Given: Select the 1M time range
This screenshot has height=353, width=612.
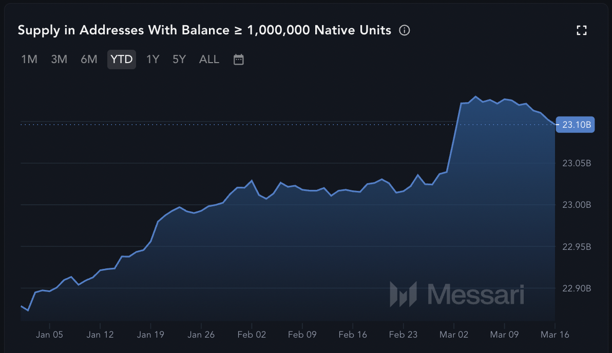Looking at the screenshot, I should pyautogui.click(x=29, y=60).
